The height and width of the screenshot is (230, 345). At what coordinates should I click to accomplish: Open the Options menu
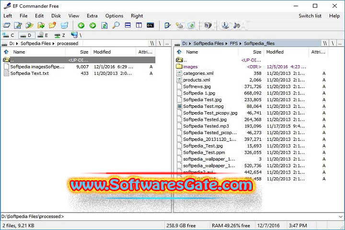tap(114, 16)
